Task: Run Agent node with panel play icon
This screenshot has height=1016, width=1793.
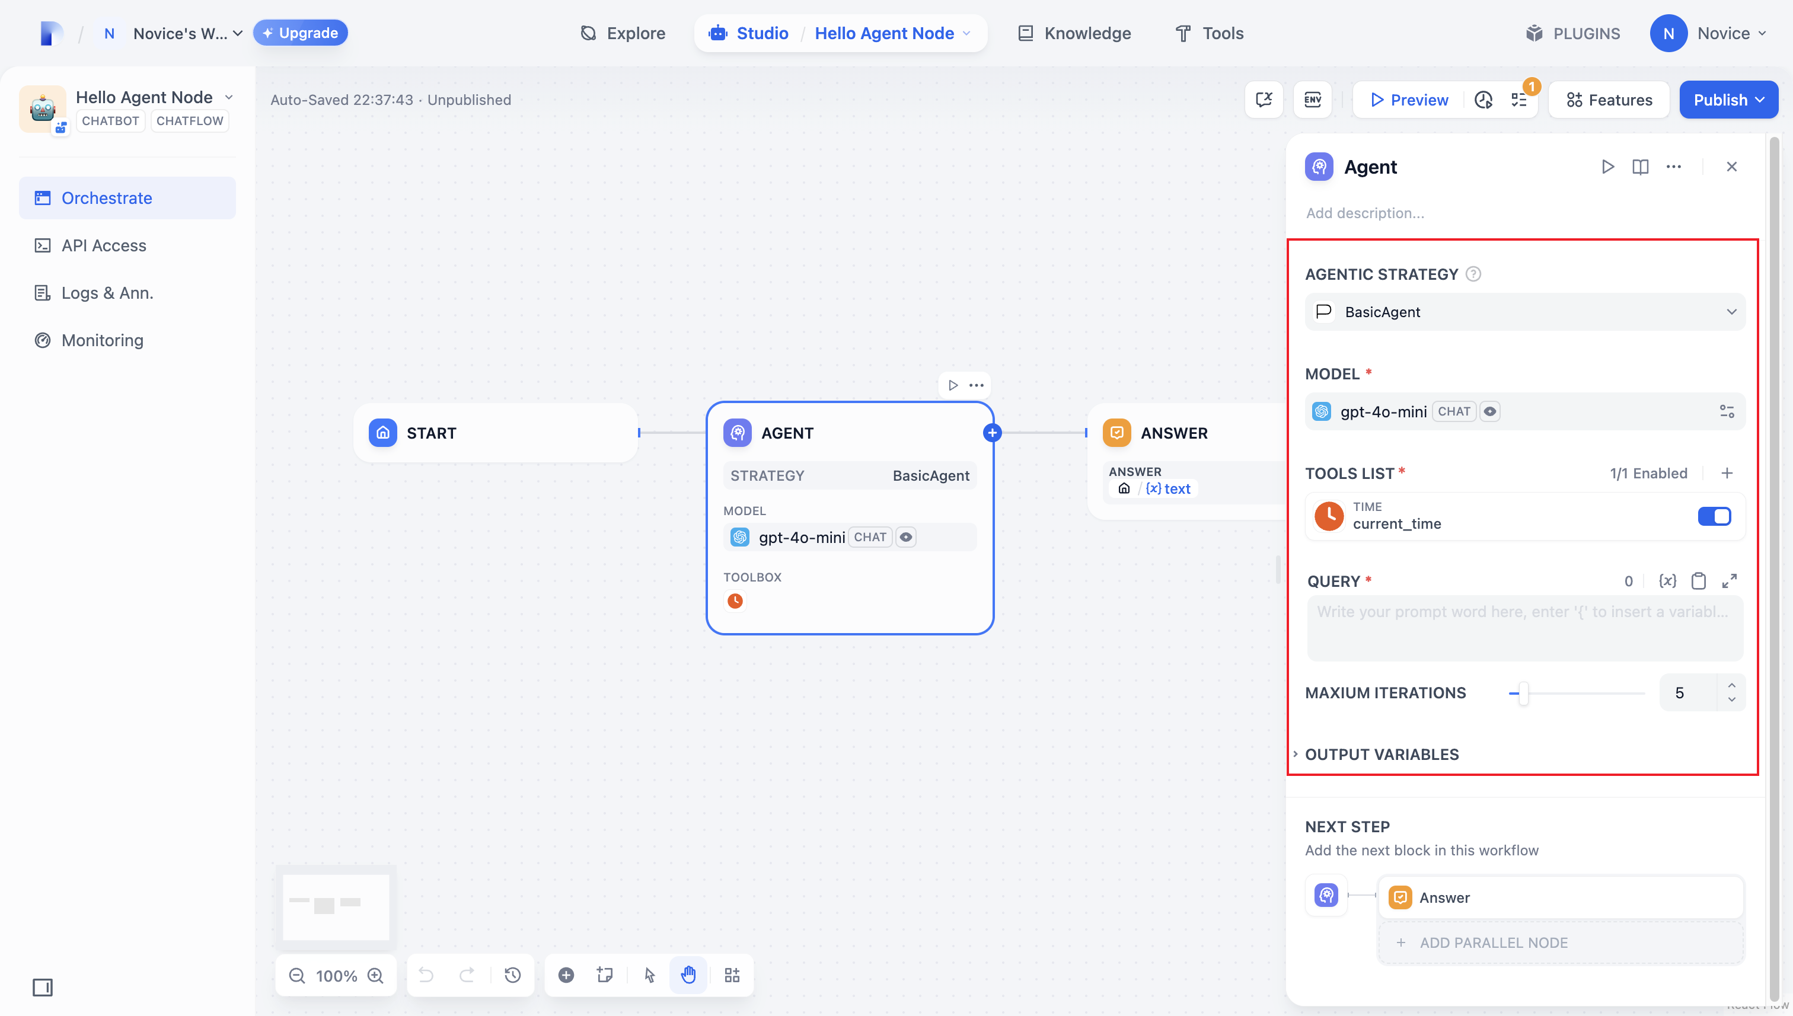Action: tap(1607, 167)
